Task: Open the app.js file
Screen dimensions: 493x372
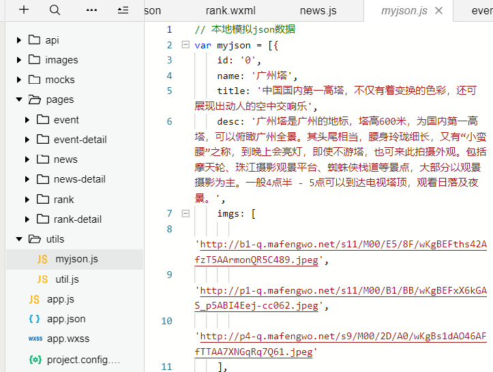Action: [x=61, y=299]
